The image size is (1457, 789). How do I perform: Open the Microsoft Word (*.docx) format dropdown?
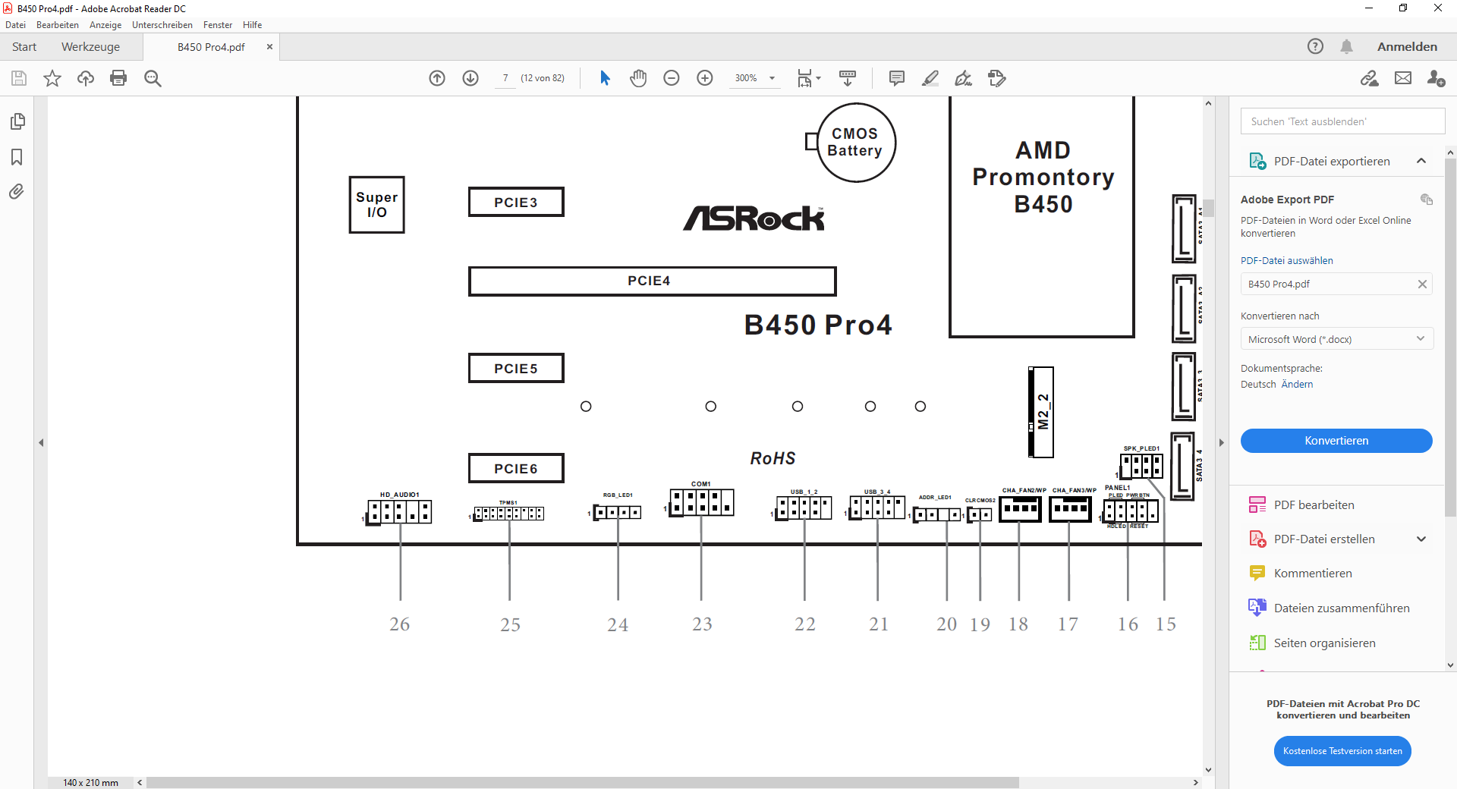pos(1337,339)
